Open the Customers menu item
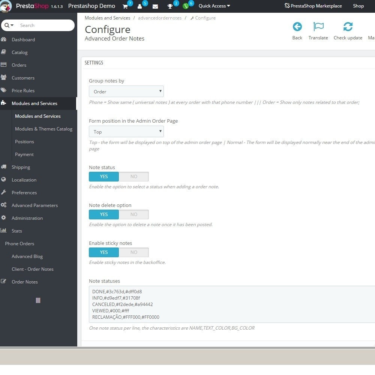 (23, 78)
